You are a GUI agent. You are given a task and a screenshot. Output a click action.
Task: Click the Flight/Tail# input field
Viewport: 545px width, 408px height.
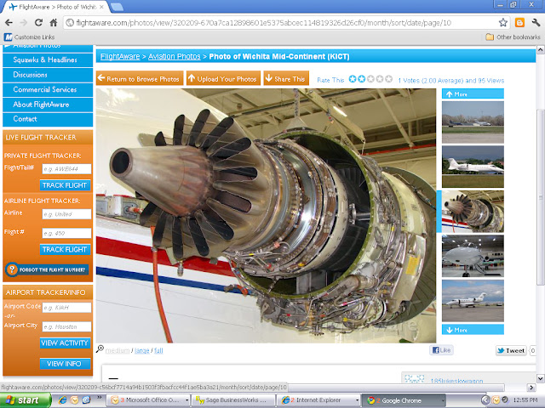pyautogui.click(x=66, y=169)
